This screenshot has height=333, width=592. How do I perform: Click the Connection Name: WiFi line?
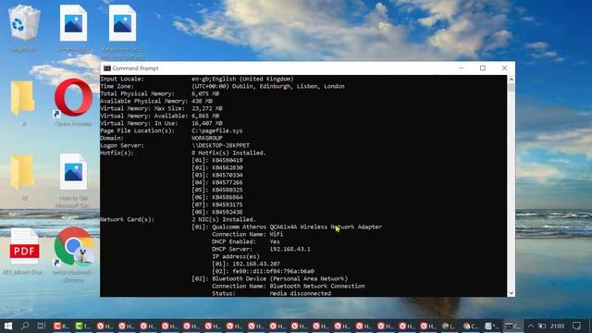(247, 234)
